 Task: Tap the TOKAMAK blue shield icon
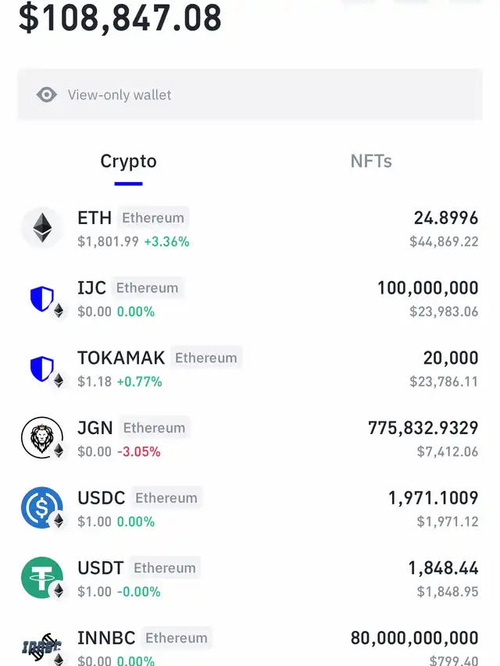point(42,369)
